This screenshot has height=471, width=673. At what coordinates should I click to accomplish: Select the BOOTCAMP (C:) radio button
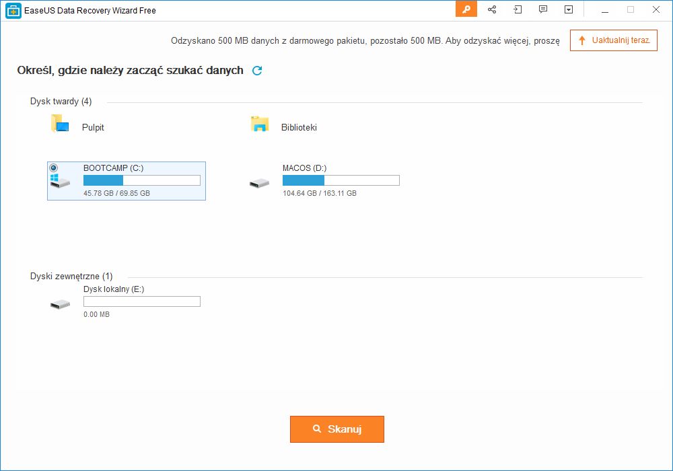54,168
